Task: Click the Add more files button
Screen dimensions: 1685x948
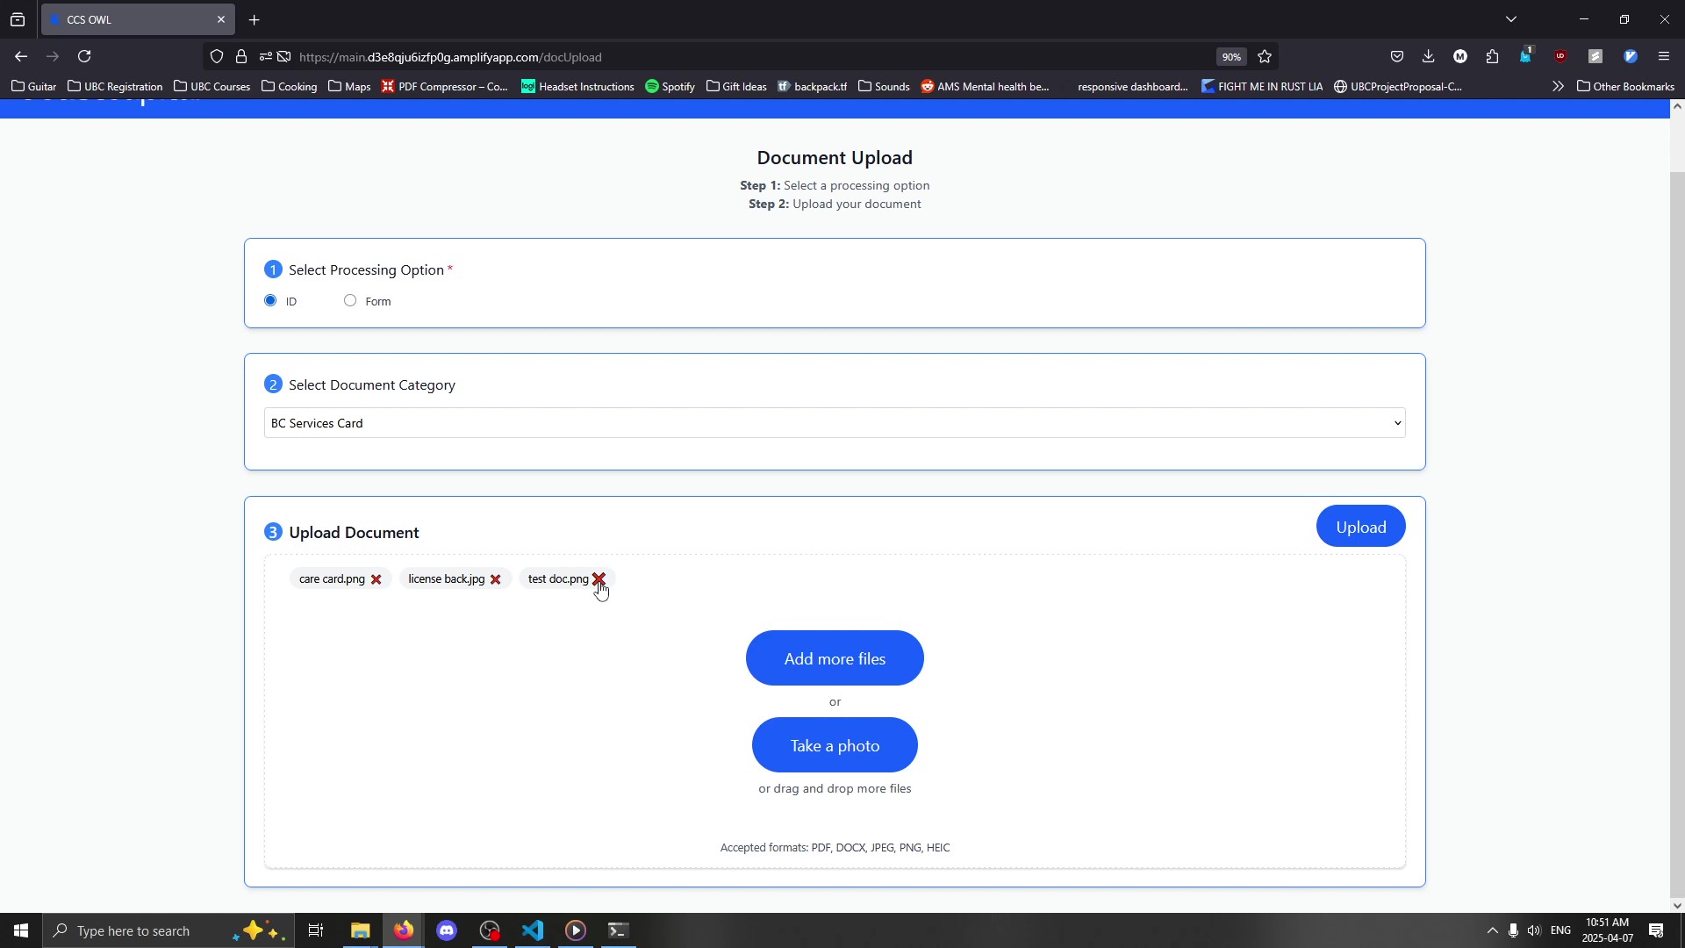Action: tap(835, 658)
